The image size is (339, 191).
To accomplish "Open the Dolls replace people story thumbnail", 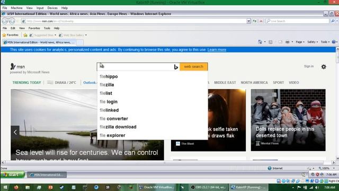I will tap(288, 120).
